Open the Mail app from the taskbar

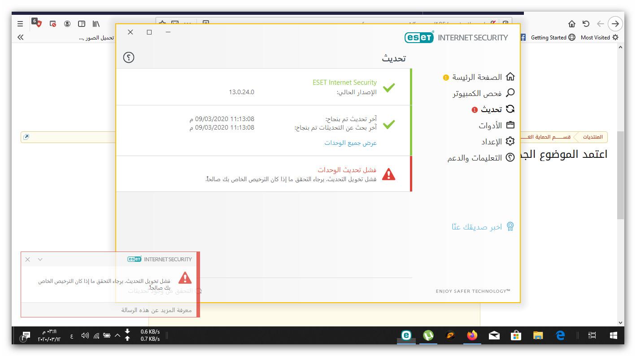pyautogui.click(x=494, y=335)
